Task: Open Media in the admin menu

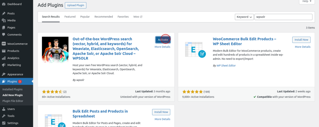Action: click(17, 20)
